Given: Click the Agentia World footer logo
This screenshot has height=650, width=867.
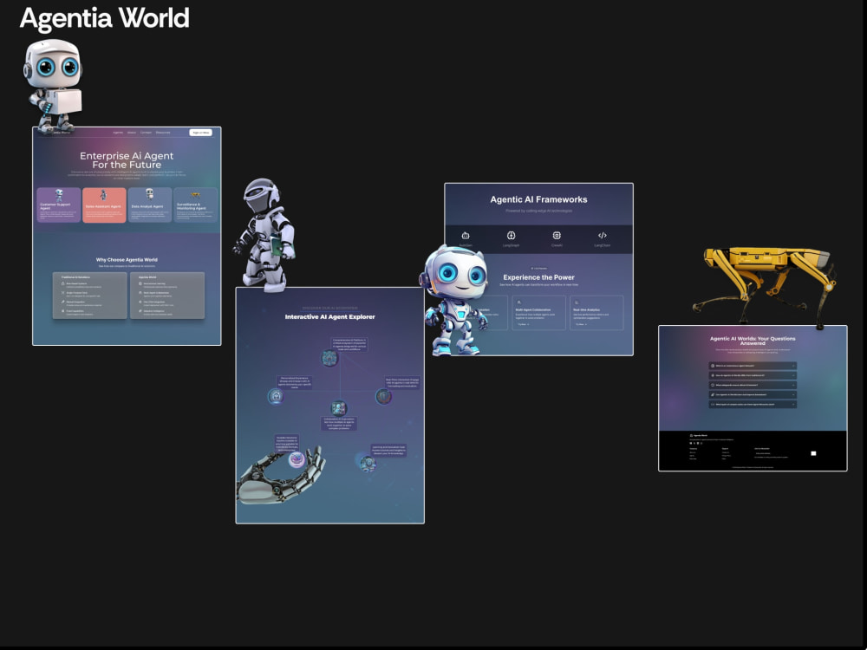Looking at the screenshot, I should click(698, 436).
